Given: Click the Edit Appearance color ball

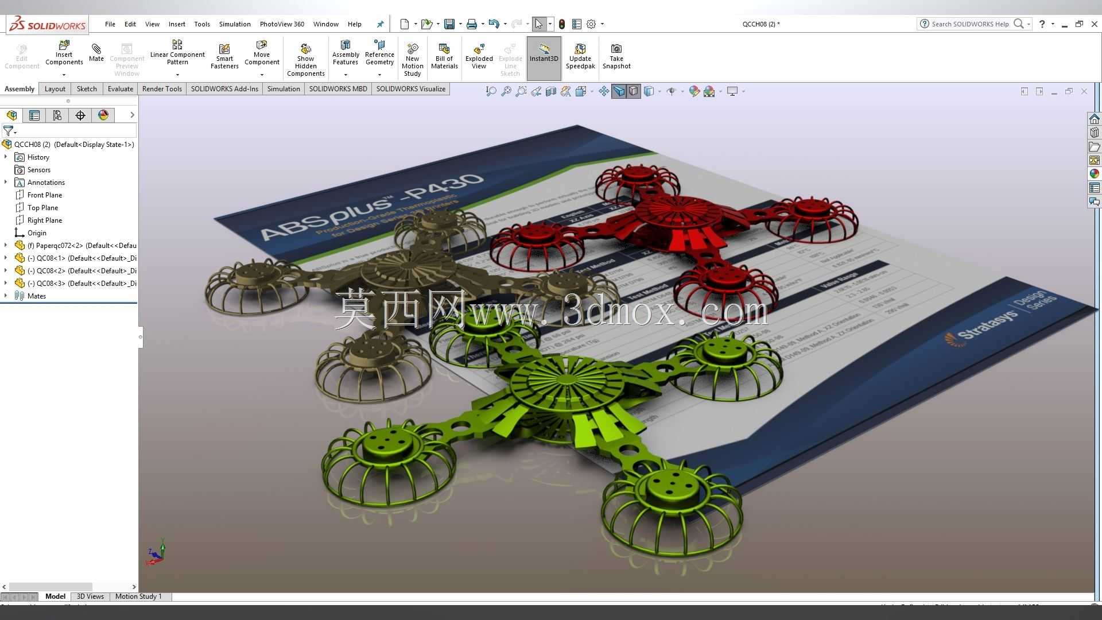Looking at the screenshot, I should pyautogui.click(x=694, y=91).
